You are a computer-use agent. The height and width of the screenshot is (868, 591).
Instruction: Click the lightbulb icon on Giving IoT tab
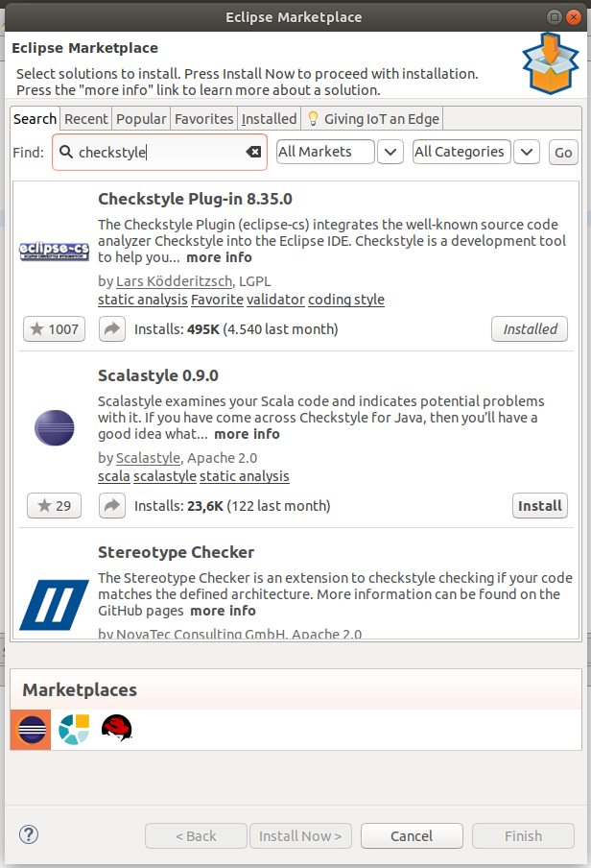click(313, 118)
